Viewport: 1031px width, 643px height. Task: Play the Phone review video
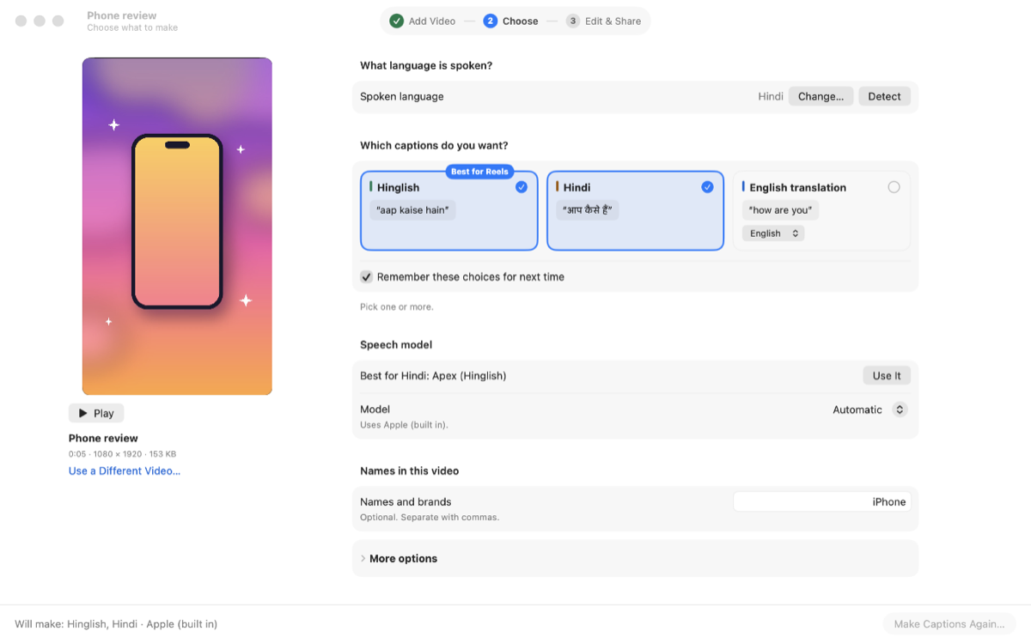point(96,413)
